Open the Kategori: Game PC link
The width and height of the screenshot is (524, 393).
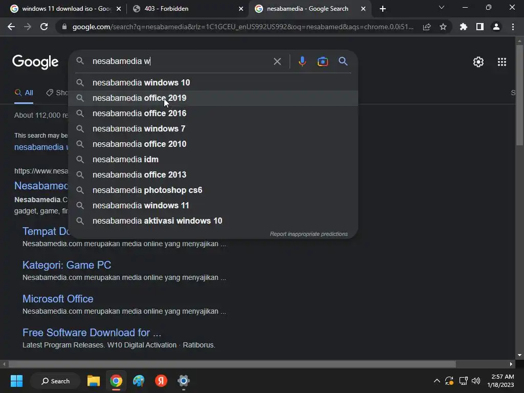pos(67,265)
